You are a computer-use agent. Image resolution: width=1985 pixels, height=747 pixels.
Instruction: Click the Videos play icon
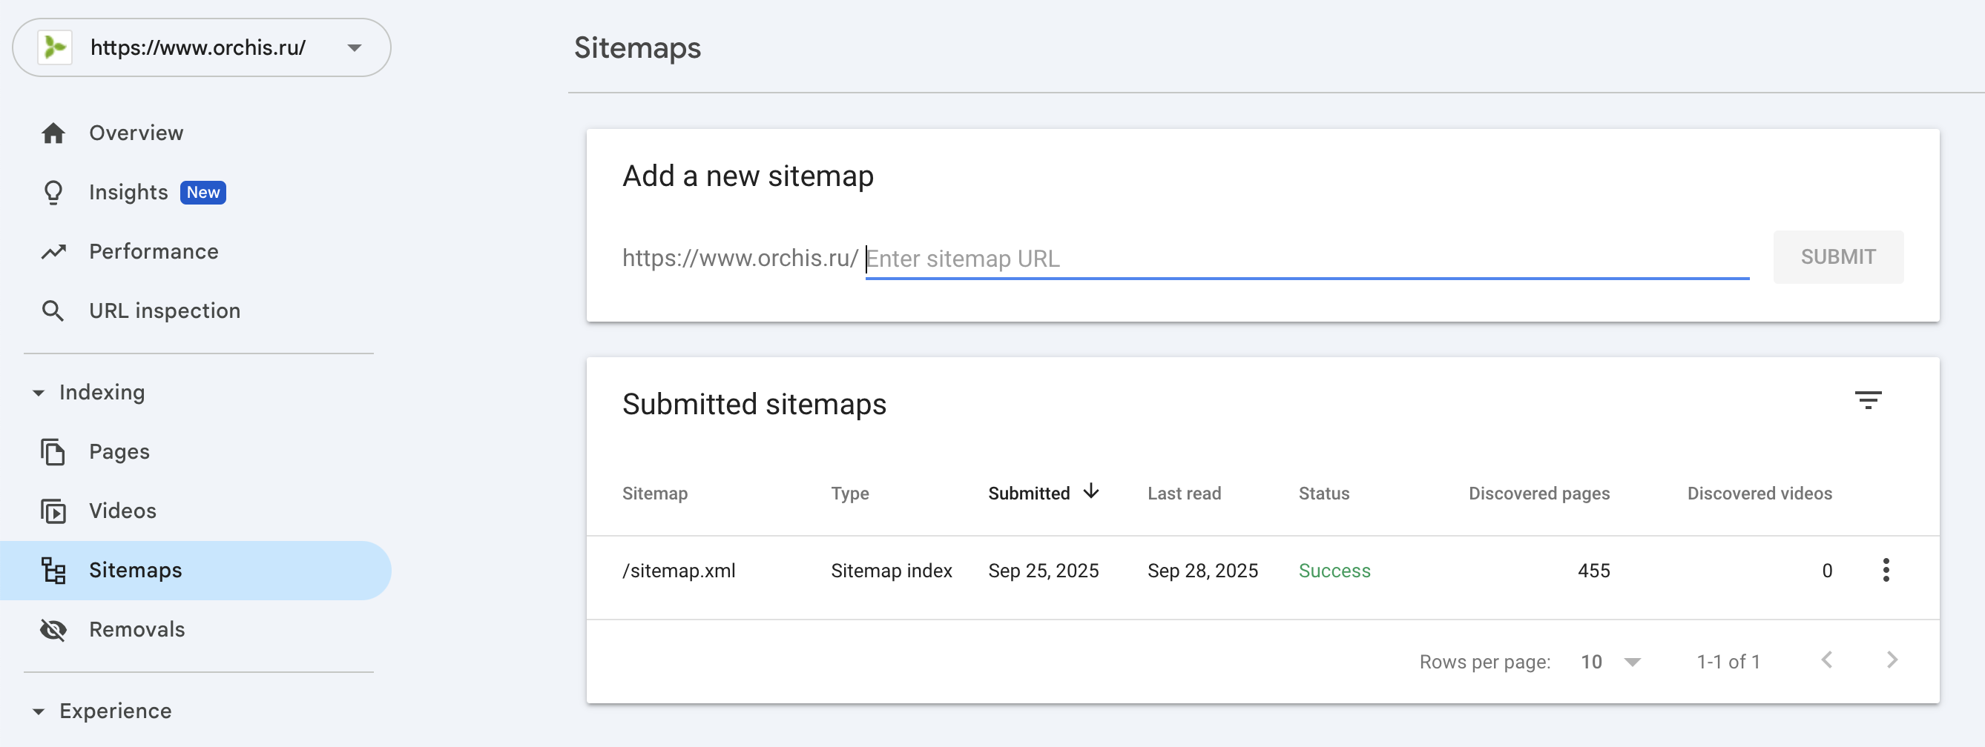[53, 511]
